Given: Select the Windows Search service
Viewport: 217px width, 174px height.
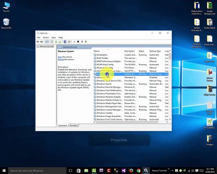Looking at the screenshot, I should (131, 84).
